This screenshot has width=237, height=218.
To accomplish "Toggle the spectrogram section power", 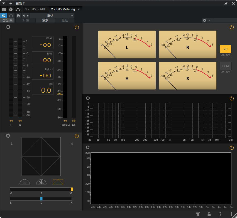I will [231, 148].
